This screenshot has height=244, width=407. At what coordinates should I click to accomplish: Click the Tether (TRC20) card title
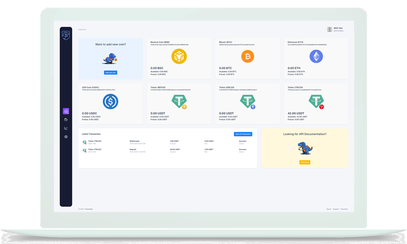295,87
